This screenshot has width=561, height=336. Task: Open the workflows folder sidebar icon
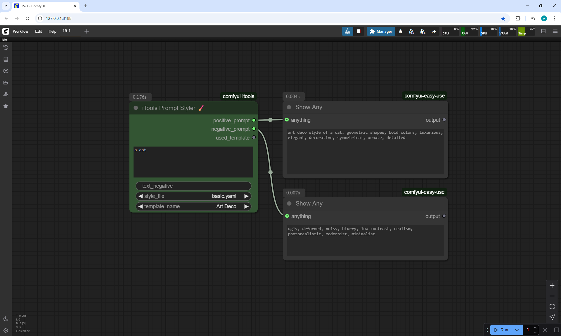point(6,83)
